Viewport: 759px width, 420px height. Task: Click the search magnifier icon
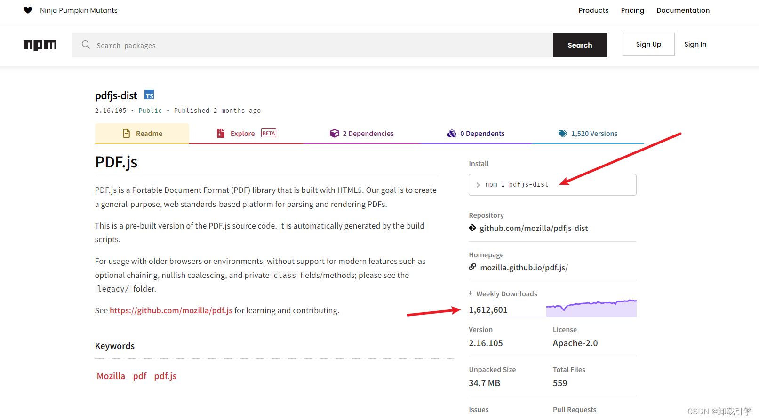pos(86,45)
